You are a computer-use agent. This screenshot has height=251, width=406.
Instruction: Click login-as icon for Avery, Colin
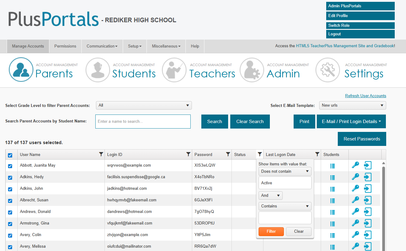click(x=368, y=235)
